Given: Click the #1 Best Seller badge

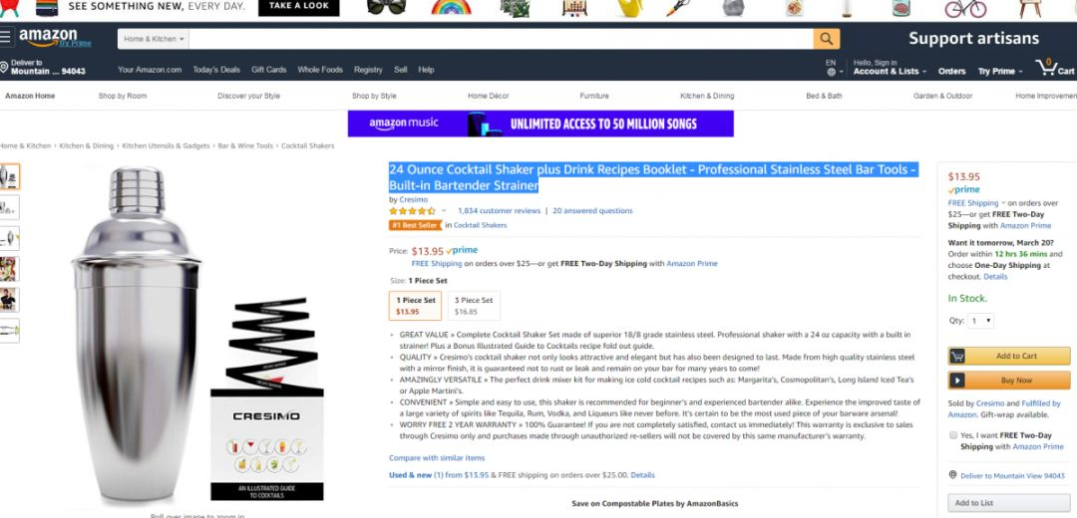Looking at the screenshot, I should [414, 225].
